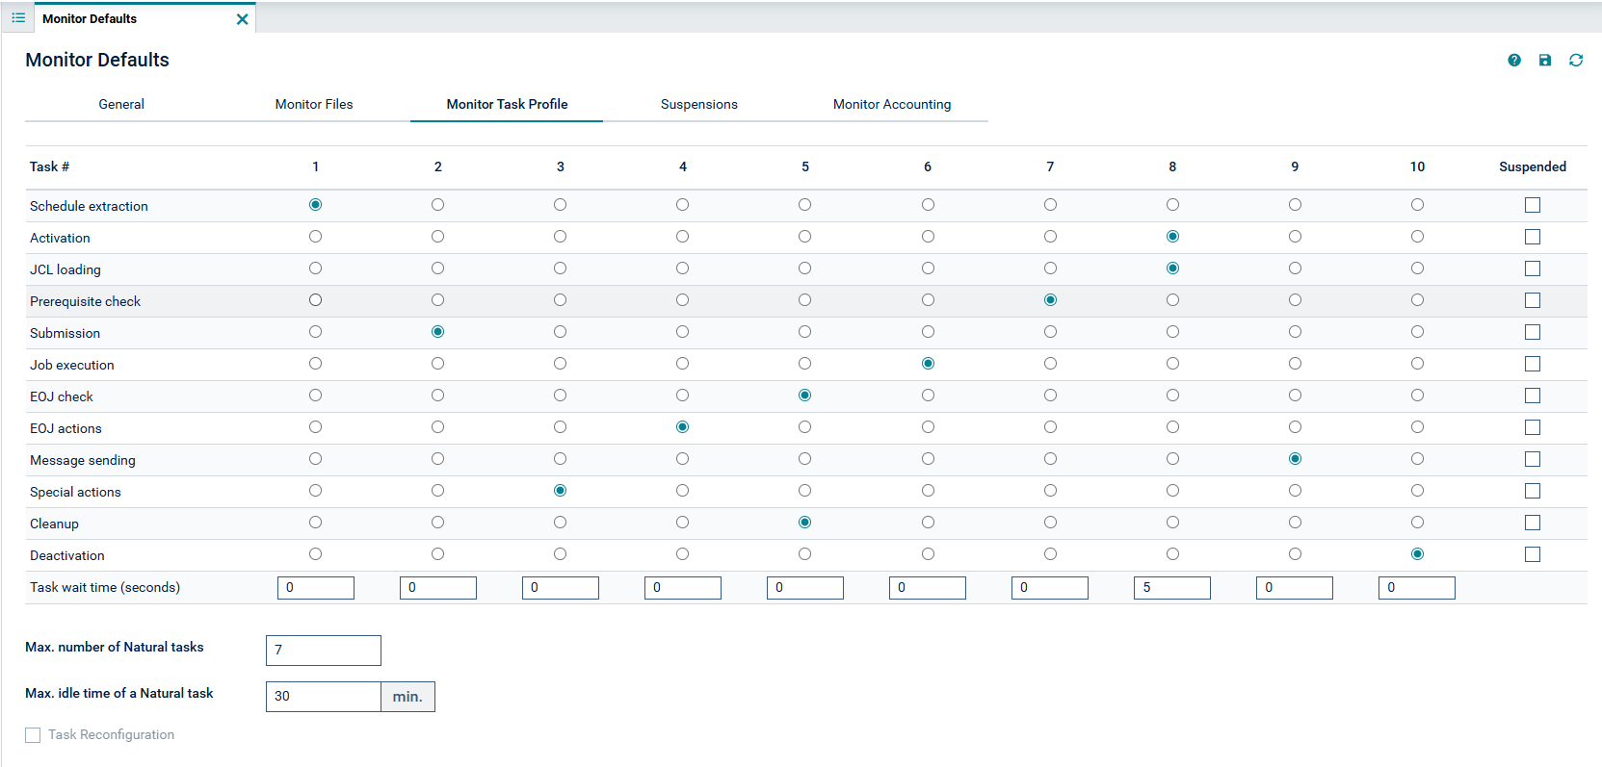Click the wait time field for task 5
Viewport: 1602px width, 767px height.
805,588
